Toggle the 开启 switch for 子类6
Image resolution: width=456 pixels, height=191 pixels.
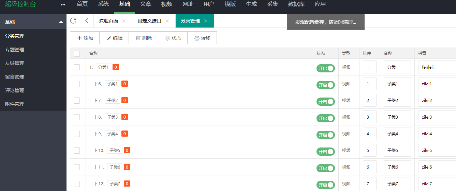point(326,168)
